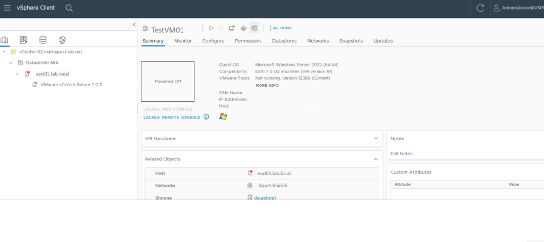
Task: Open the Storage inventory view icon
Action: (43, 40)
